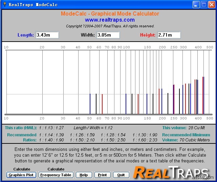Open the Frequency Table calculation

56,175
